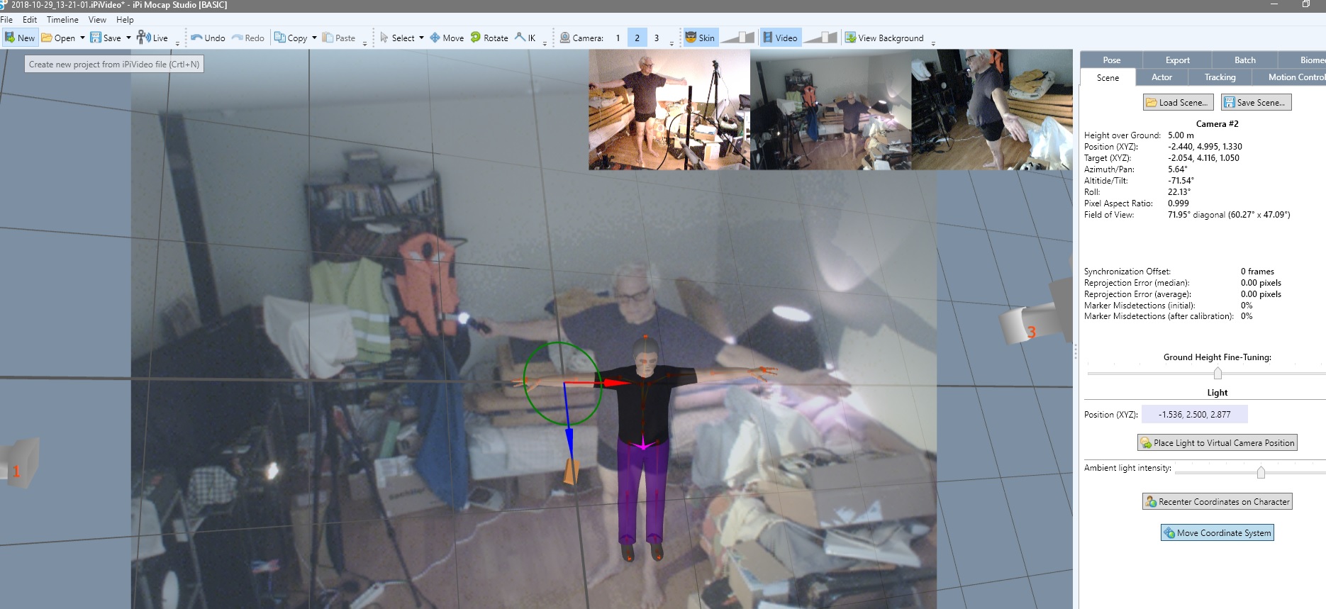Screen dimensions: 1326x609
Task: Click Recenter Coordinates on Character button
Action: coord(1217,501)
